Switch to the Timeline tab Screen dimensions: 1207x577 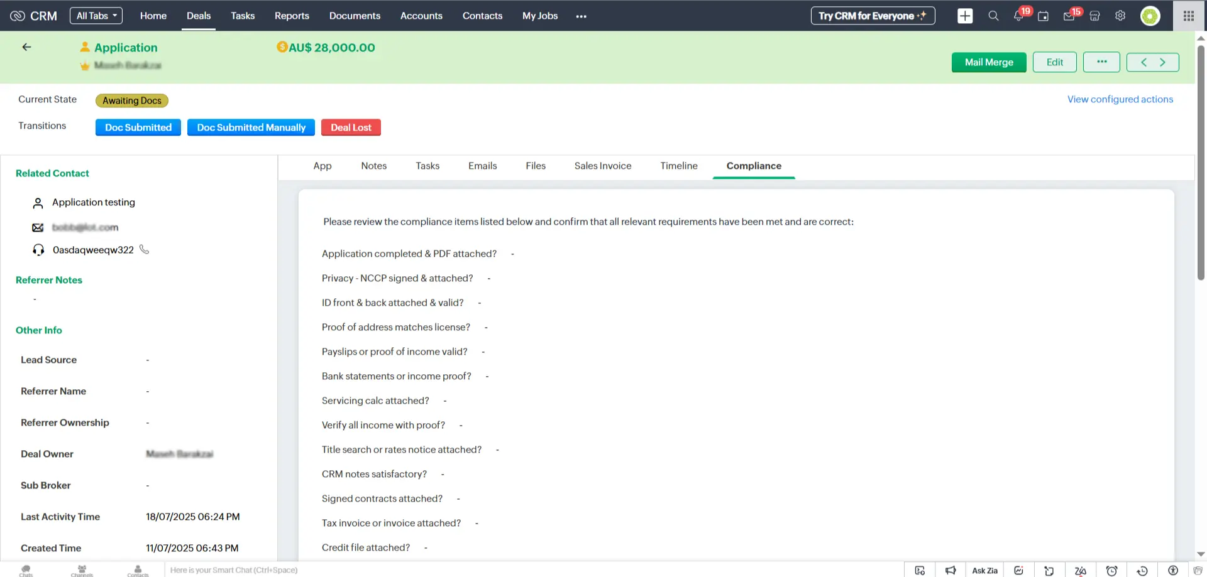coord(679,166)
